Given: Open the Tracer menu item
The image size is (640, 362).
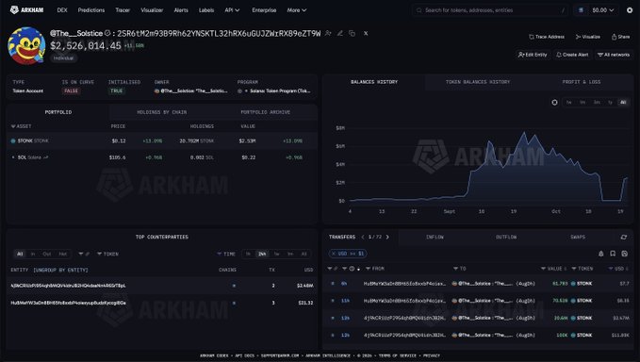Looking at the screenshot, I should 123,10.
